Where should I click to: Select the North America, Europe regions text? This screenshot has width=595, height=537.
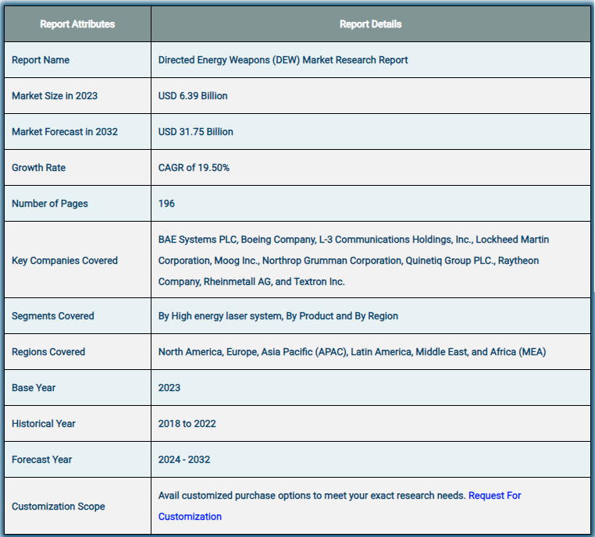point(352,352)
